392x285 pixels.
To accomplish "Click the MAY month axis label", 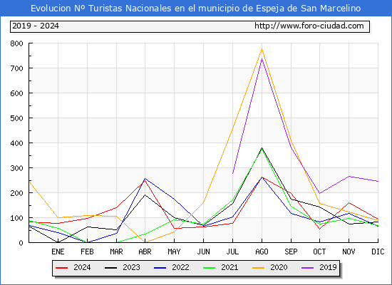I will [x=174, y=252].
